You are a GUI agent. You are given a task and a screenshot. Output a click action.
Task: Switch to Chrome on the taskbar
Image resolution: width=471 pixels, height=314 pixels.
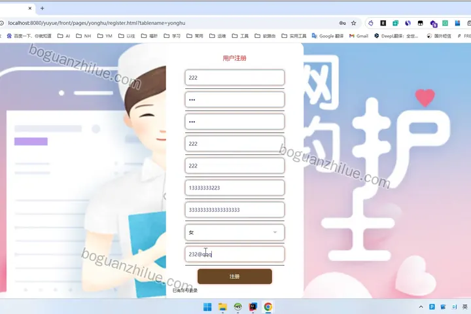(x=268, y=307)
